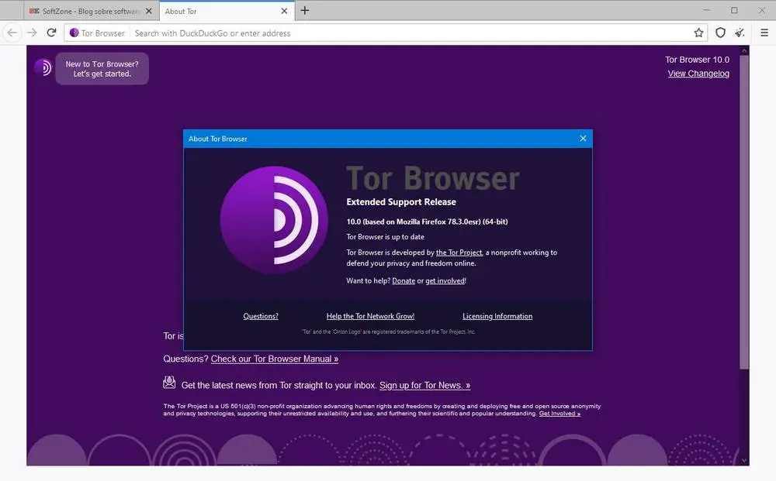Open the security level shield icon
Image resolution: width=776 pixels, height=481 pixels.
click(x=721, y=33)
